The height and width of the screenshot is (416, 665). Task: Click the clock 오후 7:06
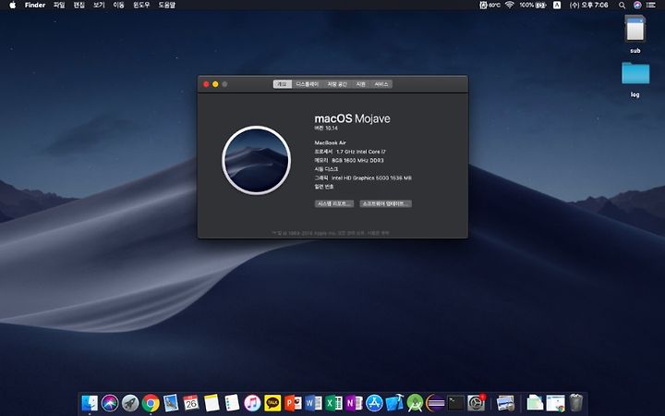click(x=588, y=6)
